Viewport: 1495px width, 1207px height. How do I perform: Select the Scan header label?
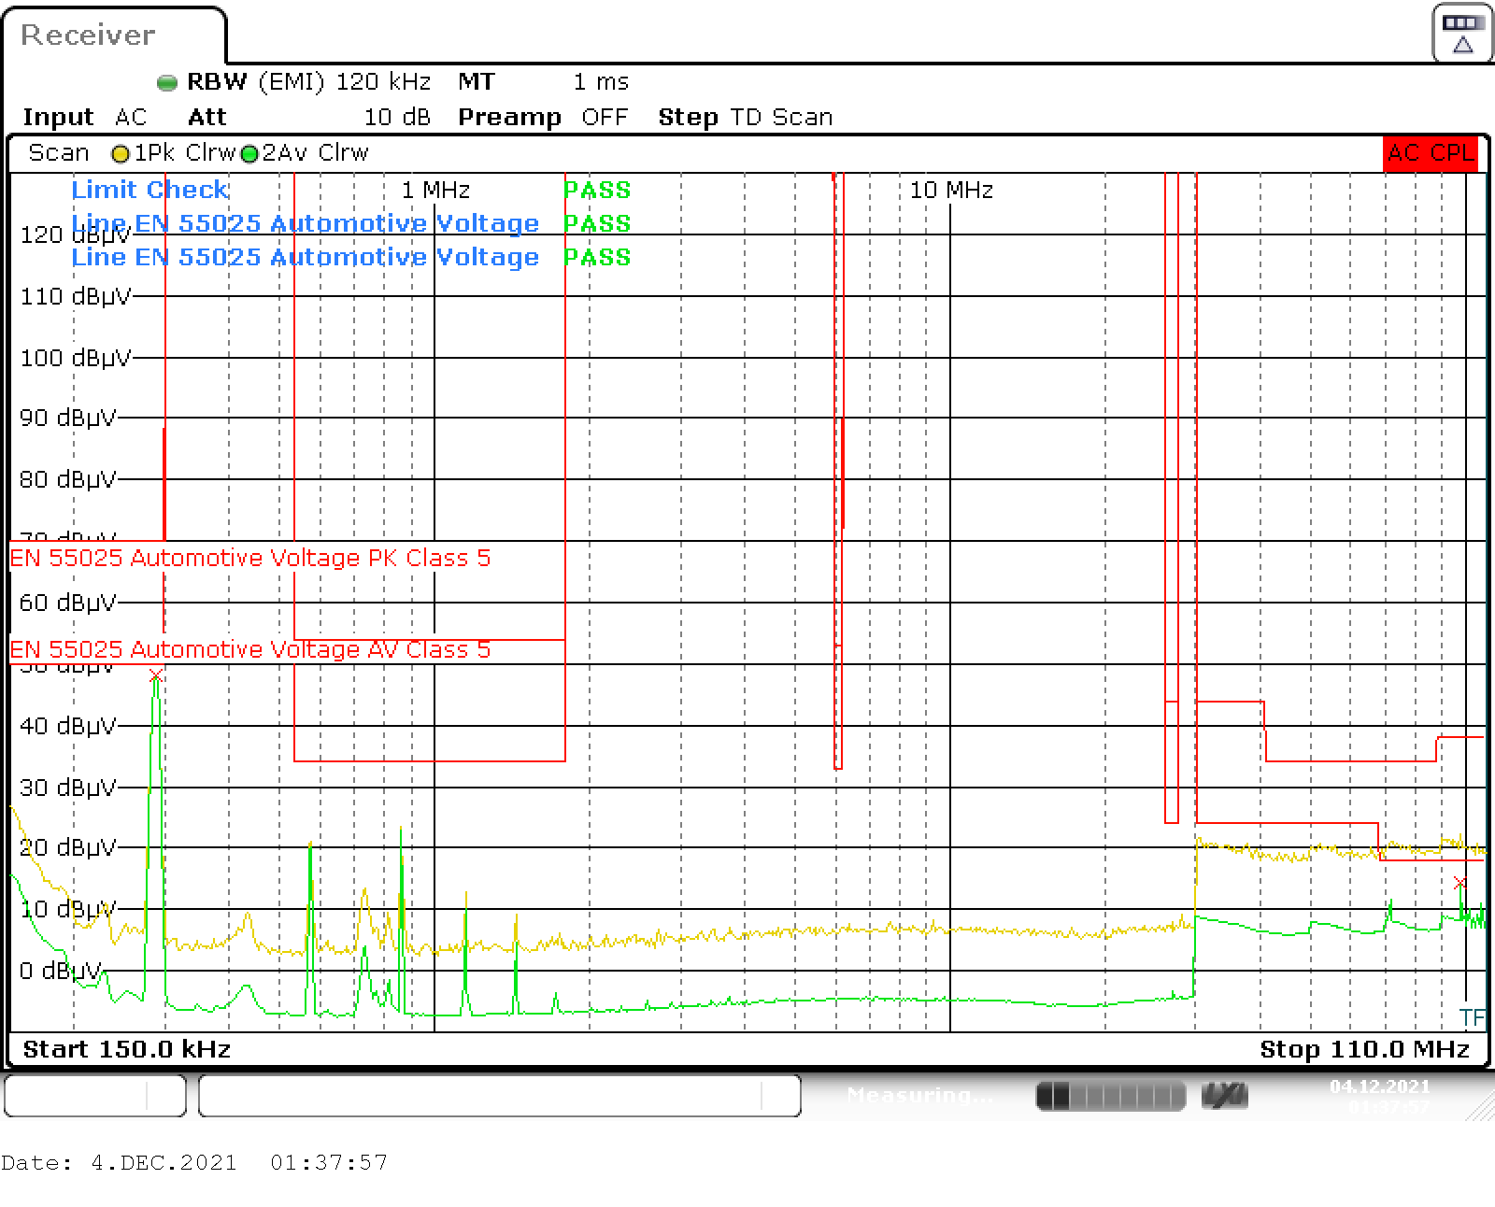tap(58, 152)
